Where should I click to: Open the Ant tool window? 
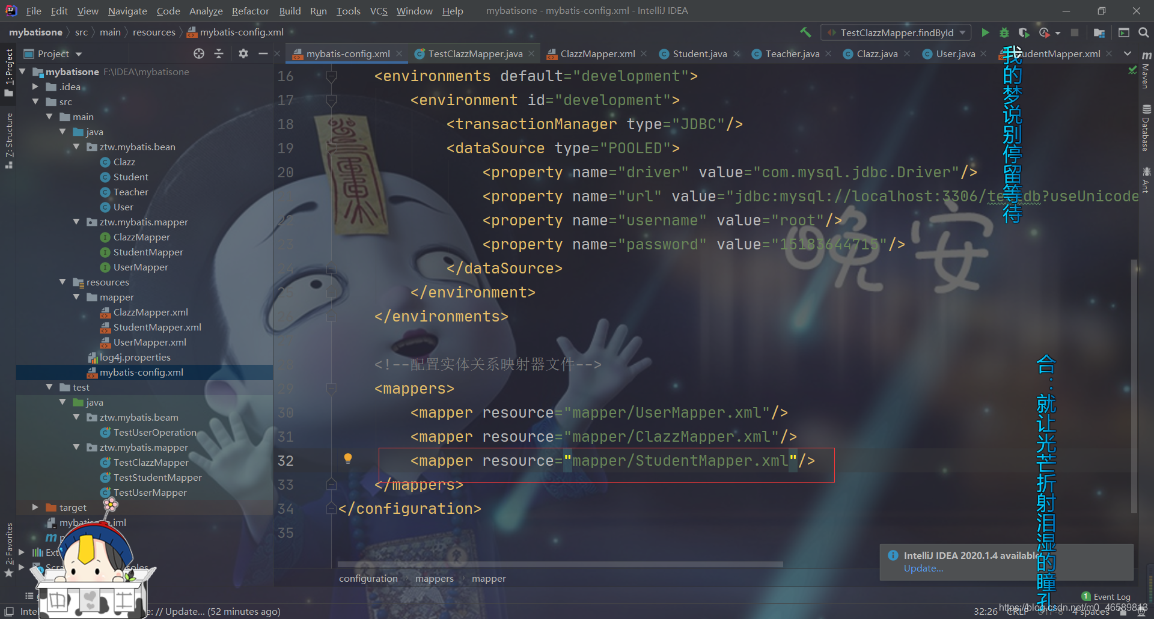[x=1146, y=180]
